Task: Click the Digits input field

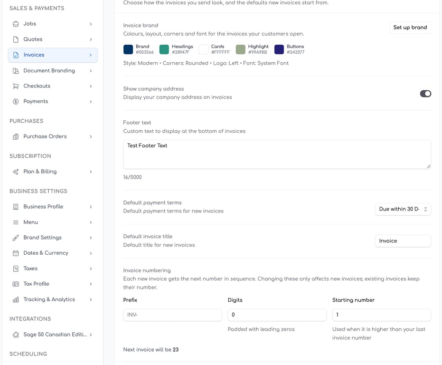Action: (277, 315)
